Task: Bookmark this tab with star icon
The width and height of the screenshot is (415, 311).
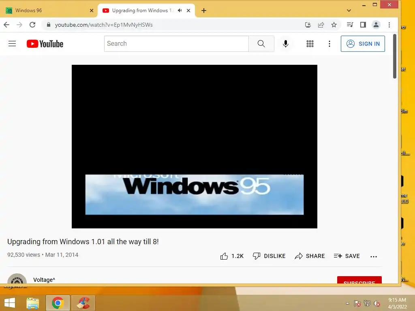Action: (334, 25)
